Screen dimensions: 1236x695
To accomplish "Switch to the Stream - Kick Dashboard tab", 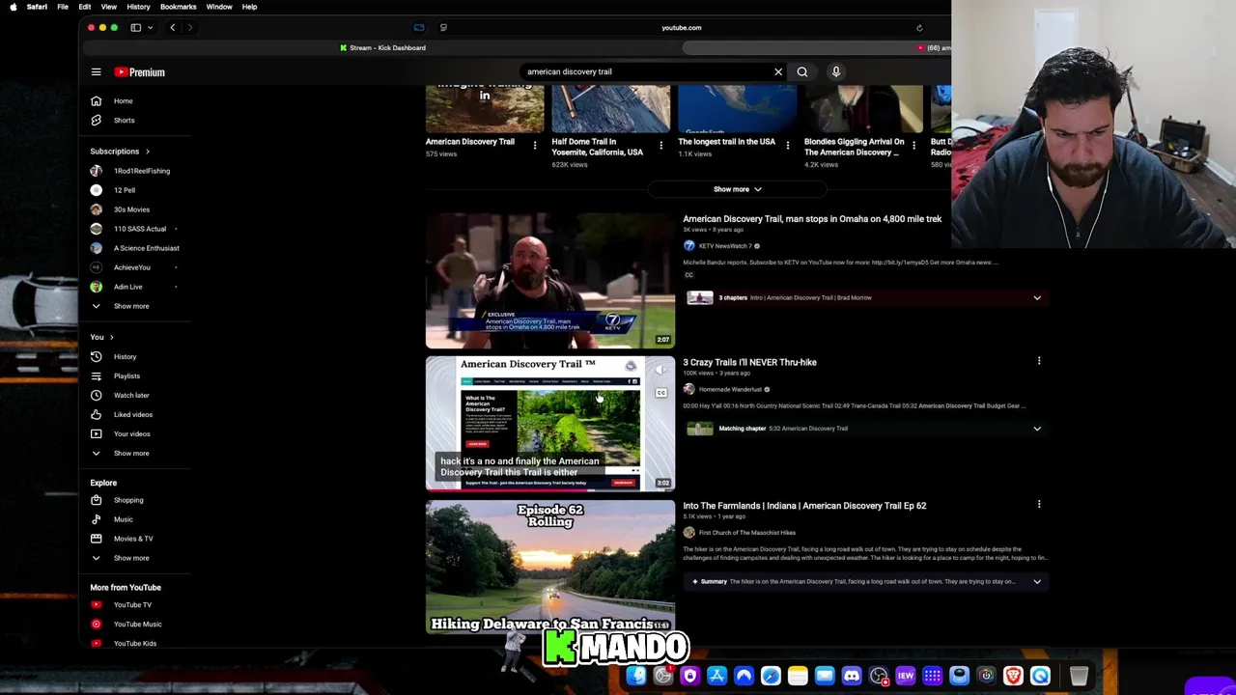I will tap(382, 47).
